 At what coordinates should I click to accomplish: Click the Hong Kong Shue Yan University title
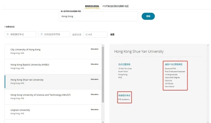point(139,51)
